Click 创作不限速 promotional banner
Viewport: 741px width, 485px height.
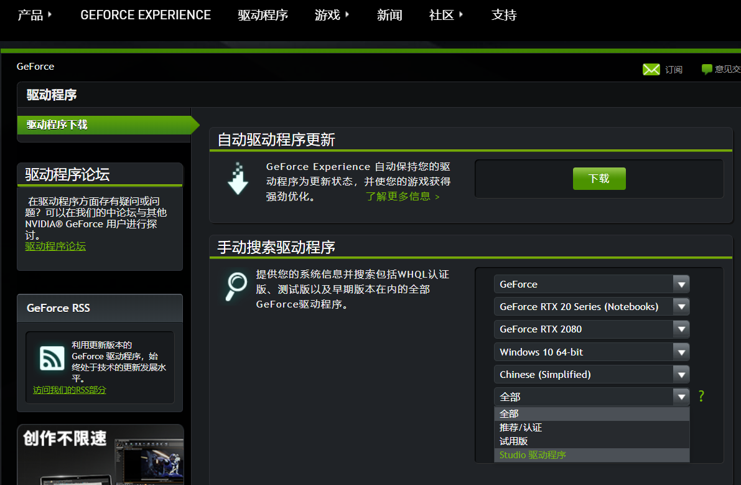point(100,454)
